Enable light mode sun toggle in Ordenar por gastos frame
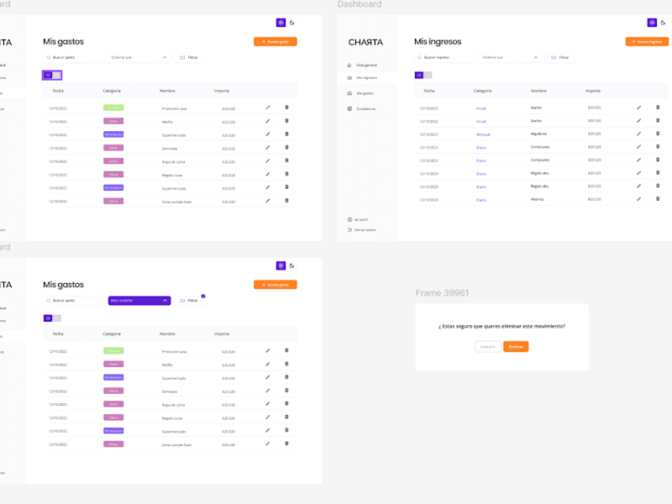The width and height of the screenshot is (672, 504). [281, 23]
